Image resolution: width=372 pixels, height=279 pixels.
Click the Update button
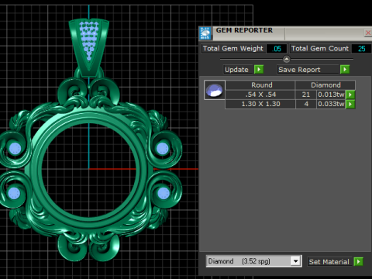(238, 70)
